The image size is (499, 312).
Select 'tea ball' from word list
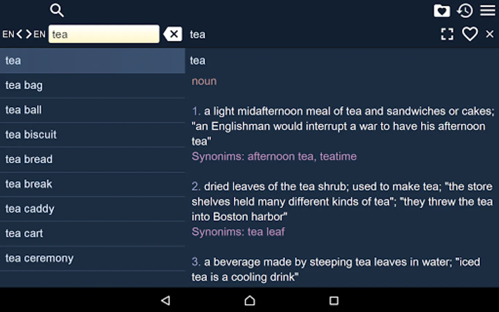(x=93, y=110)
